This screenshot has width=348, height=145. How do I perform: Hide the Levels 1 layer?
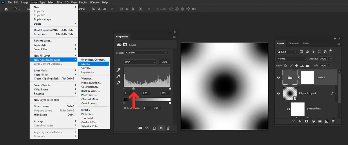[278, 77]
